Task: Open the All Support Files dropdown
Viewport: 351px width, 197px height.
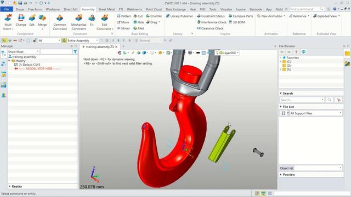Action: point(316,113)
